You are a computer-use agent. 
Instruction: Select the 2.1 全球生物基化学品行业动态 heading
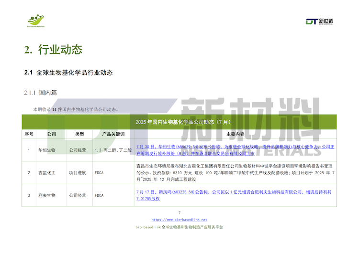coord(68,73)
